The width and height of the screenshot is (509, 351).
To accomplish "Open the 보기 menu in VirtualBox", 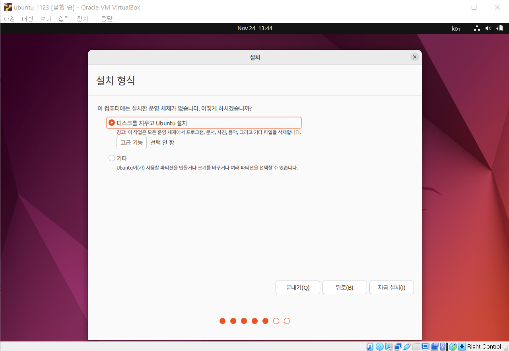I will [46, 19].
